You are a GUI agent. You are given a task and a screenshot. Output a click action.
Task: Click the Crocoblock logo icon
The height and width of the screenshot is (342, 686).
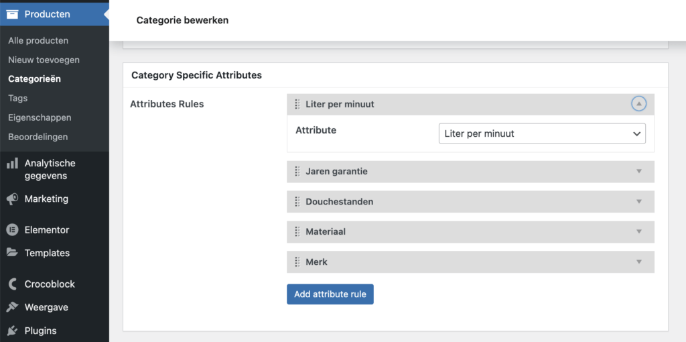click(x=12, y=284)
